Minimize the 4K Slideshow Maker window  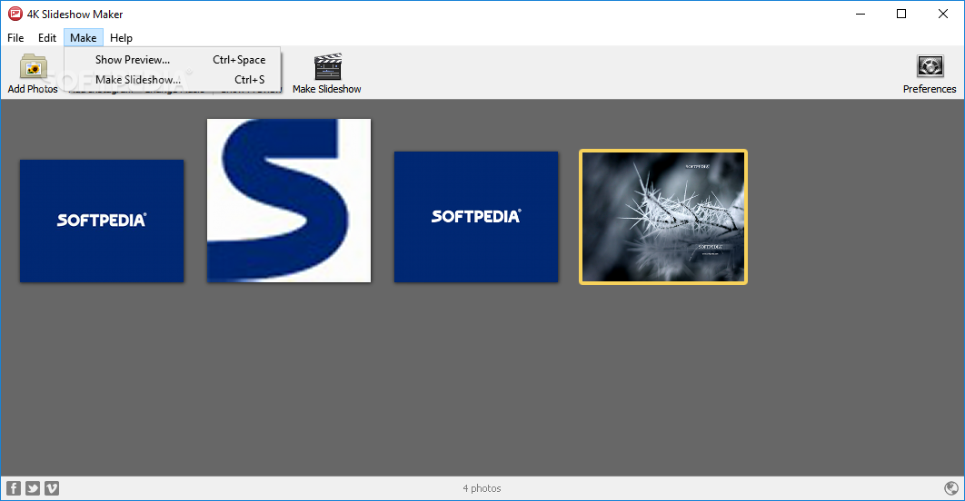(861, 14)
